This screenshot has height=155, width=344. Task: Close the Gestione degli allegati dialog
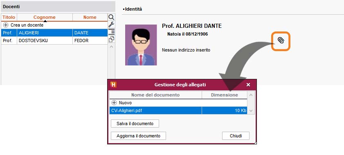coord(248,85)
